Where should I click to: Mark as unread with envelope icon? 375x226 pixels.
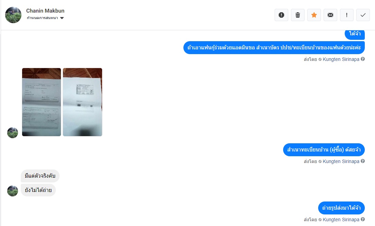coord(330,15)
